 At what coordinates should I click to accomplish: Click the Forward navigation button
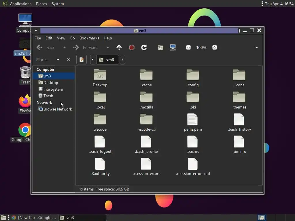click(x=86, y=47)
